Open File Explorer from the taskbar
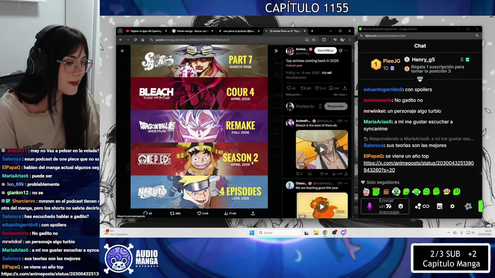The height and width of the screenshot is (278, 495). coord(316,232)
